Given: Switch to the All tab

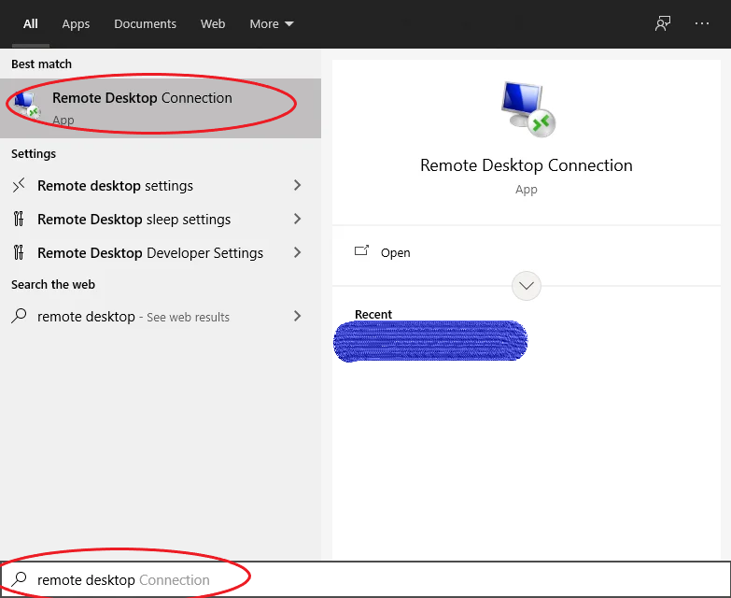Looking at the screenshot, I should (30, 23).
